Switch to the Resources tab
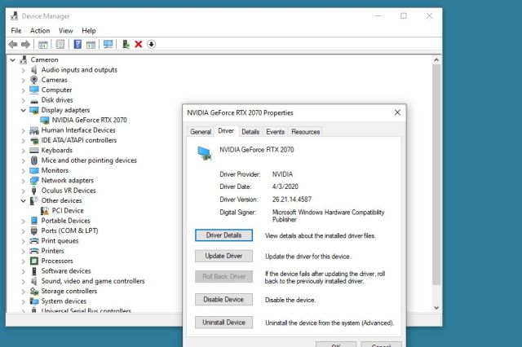The width and height of the screenshot is (522, 347). pos(306,132)
